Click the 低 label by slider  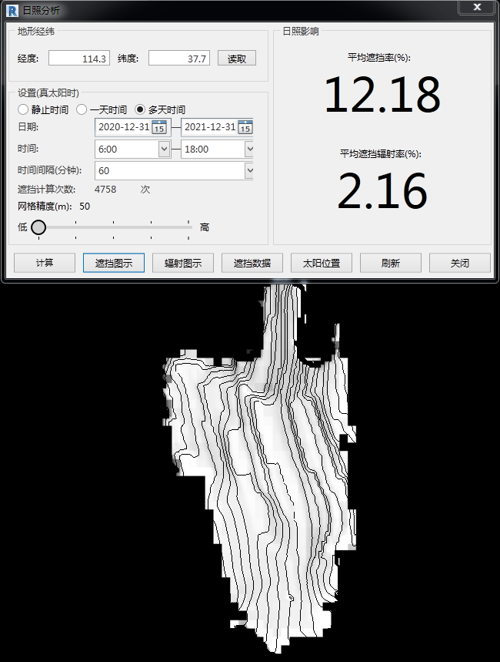pyautogui.click(x=22, y=227)
